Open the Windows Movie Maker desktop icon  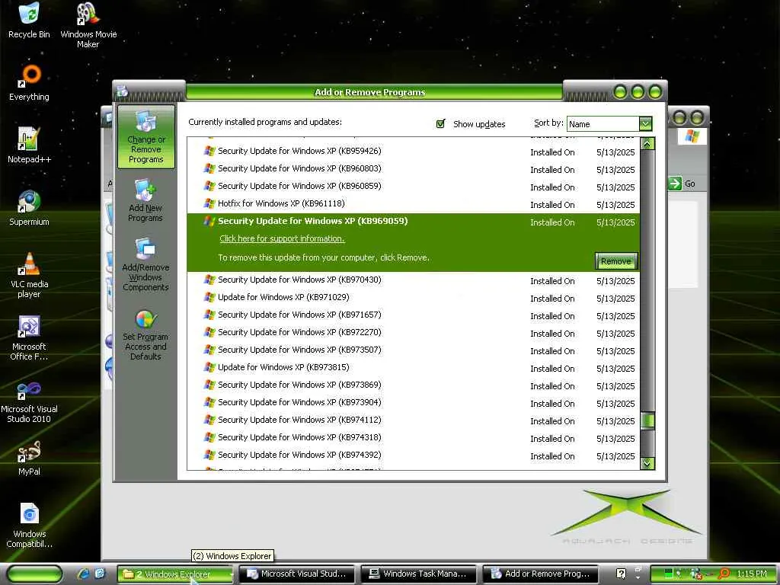pyautogui.click(x=88, y=25)
